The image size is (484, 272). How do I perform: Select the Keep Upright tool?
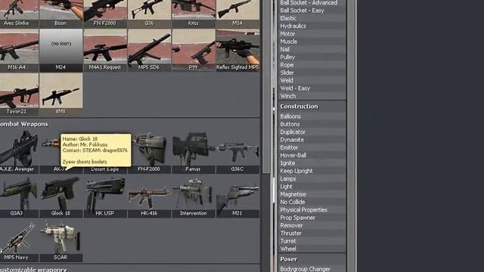click(x=312, y=171)
